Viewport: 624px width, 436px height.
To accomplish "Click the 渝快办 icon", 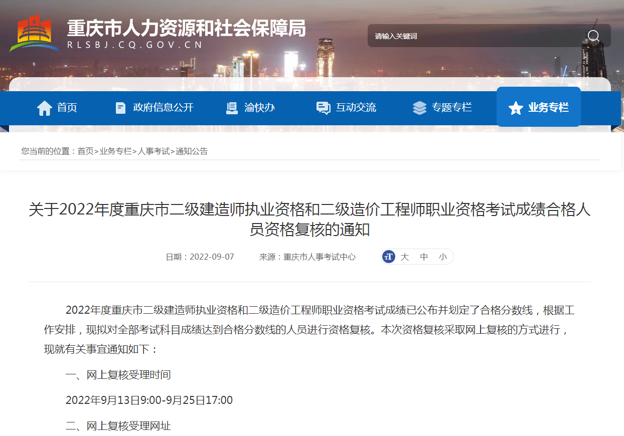I will click(232, 108).
